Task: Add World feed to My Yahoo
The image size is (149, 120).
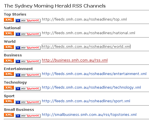Action: 28,48
